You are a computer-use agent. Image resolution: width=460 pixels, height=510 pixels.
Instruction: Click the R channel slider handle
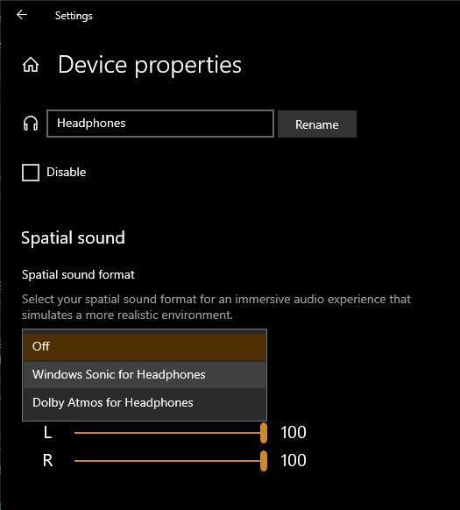point(264,461)
